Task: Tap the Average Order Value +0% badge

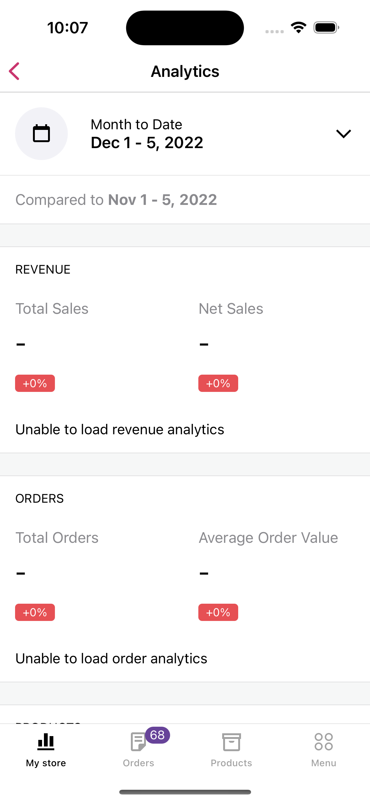Action: coord(218,612)
